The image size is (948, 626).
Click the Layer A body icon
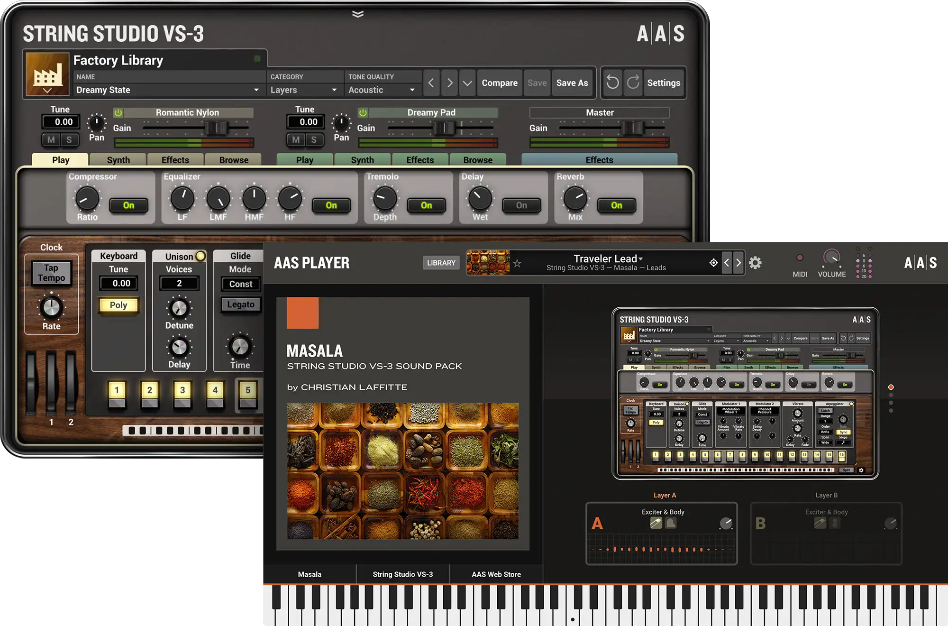[671, 523]
